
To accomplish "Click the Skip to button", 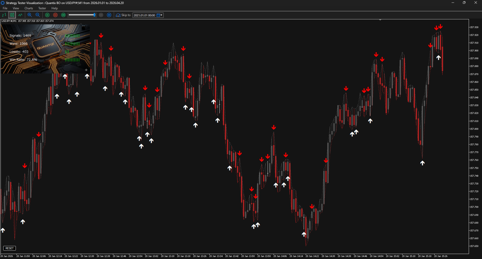I will [123, 15].
